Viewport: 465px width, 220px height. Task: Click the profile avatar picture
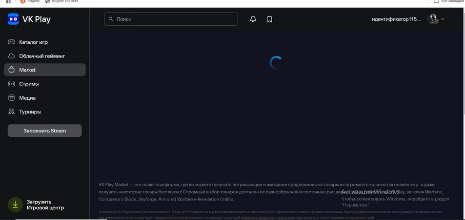coord(433,19)
